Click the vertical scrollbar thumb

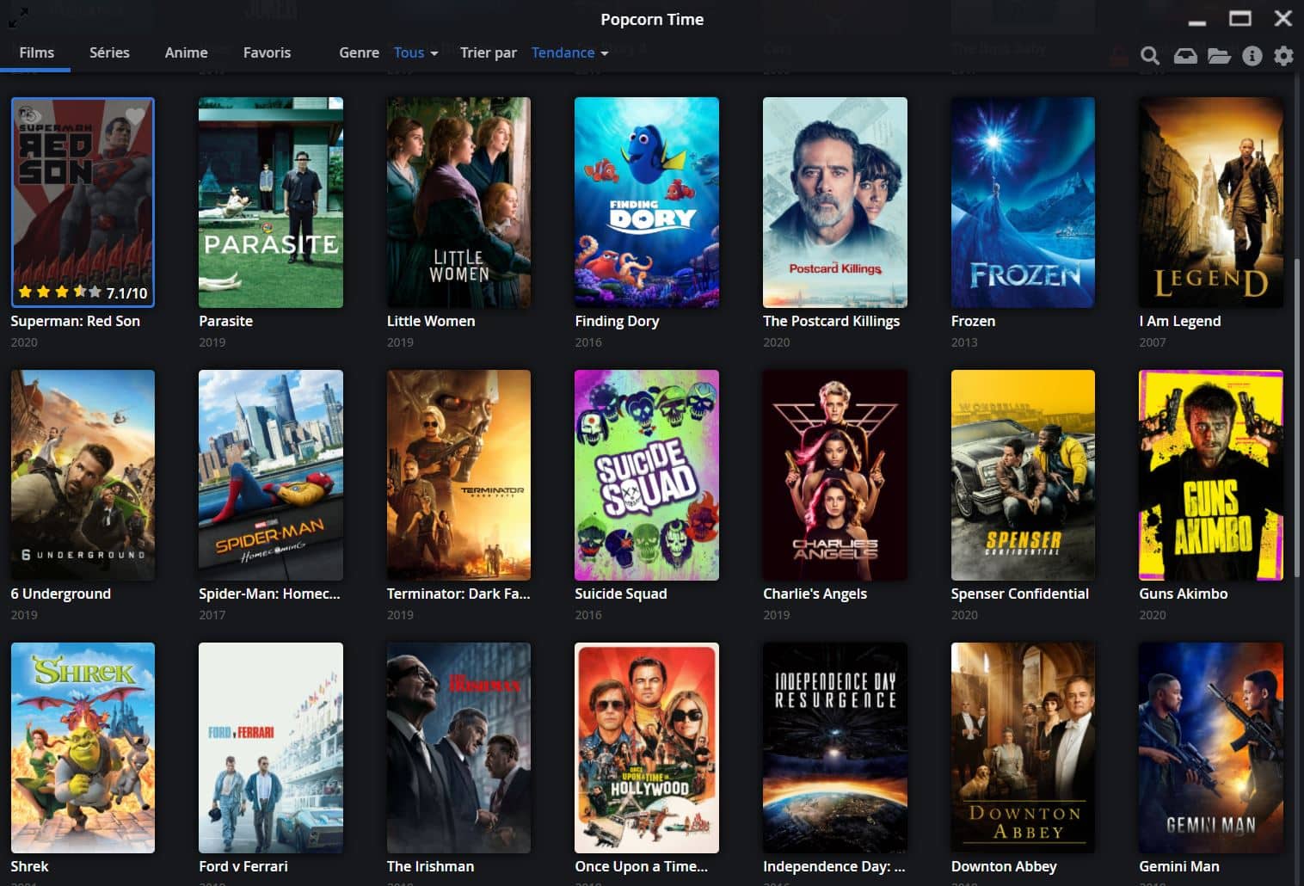click(1297, 417)
